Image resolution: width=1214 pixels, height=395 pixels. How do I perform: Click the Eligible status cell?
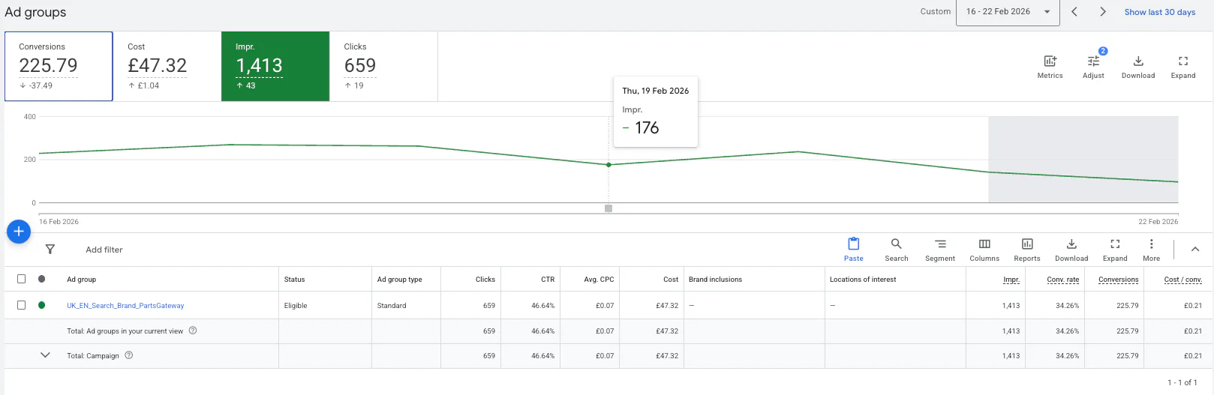point(296,306)
